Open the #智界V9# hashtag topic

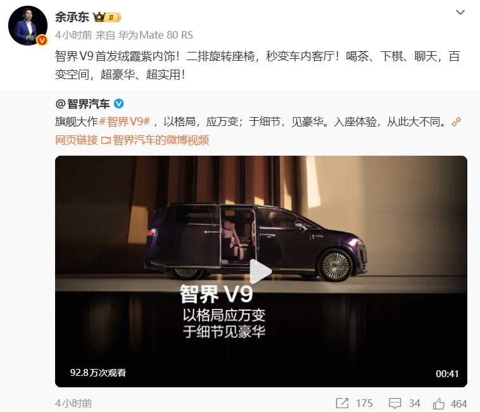(125, 122)
